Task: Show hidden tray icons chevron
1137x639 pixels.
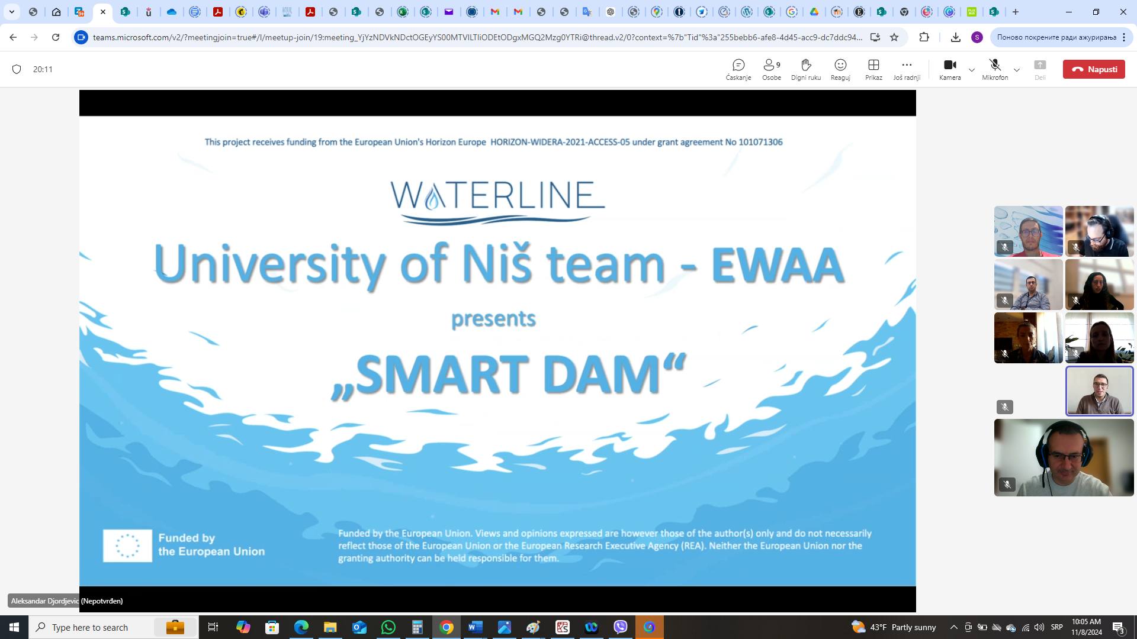Action: pyautogui.click(x=953, y=627)
